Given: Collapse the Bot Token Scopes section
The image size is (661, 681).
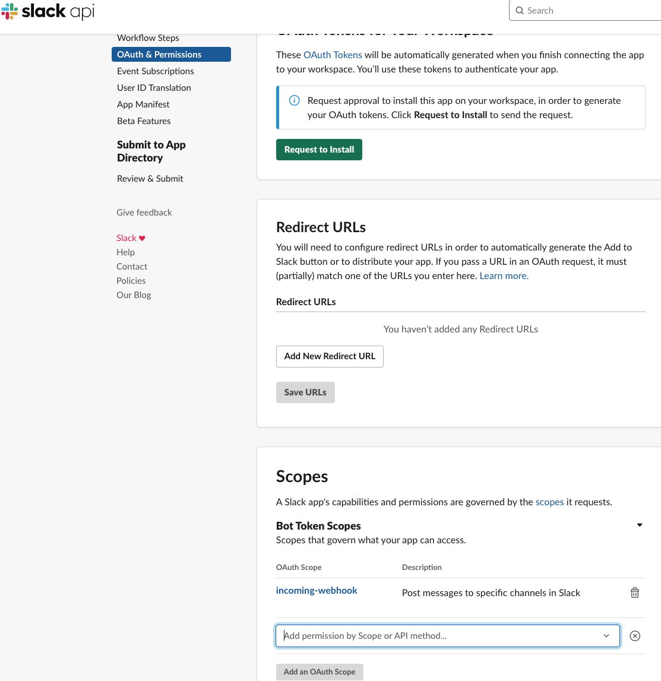Looking at the screenshot, I should pos(640,525).
